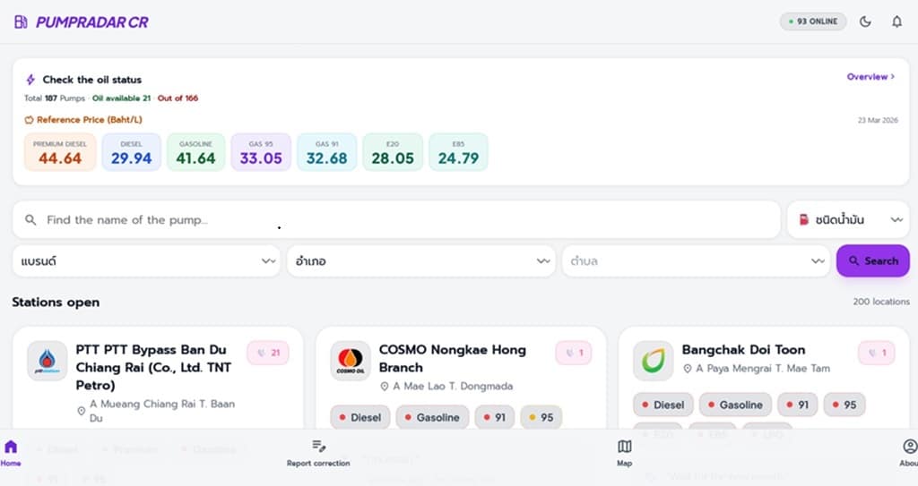Open the แบรนด์ brand dropdown

(146, 260)
